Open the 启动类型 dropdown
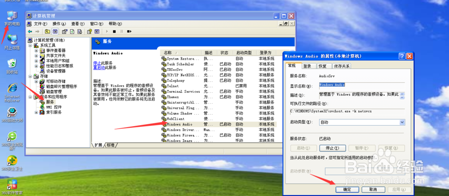 tap(402, 122)
